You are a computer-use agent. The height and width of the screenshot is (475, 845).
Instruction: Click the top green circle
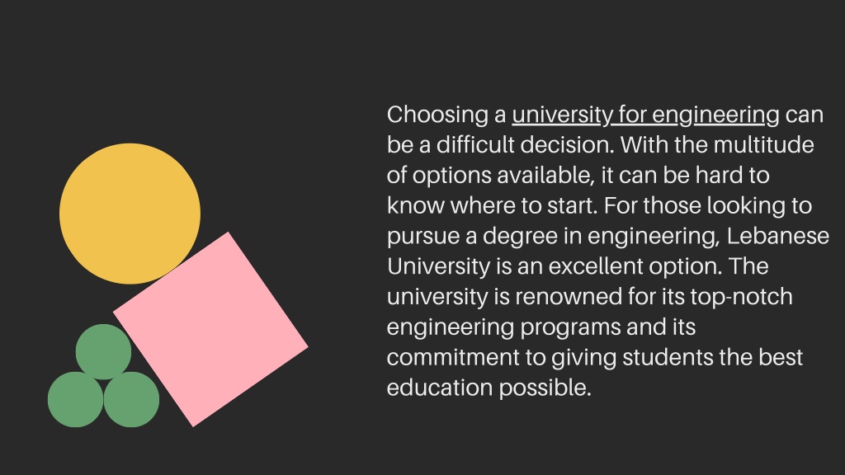point(103,351)
